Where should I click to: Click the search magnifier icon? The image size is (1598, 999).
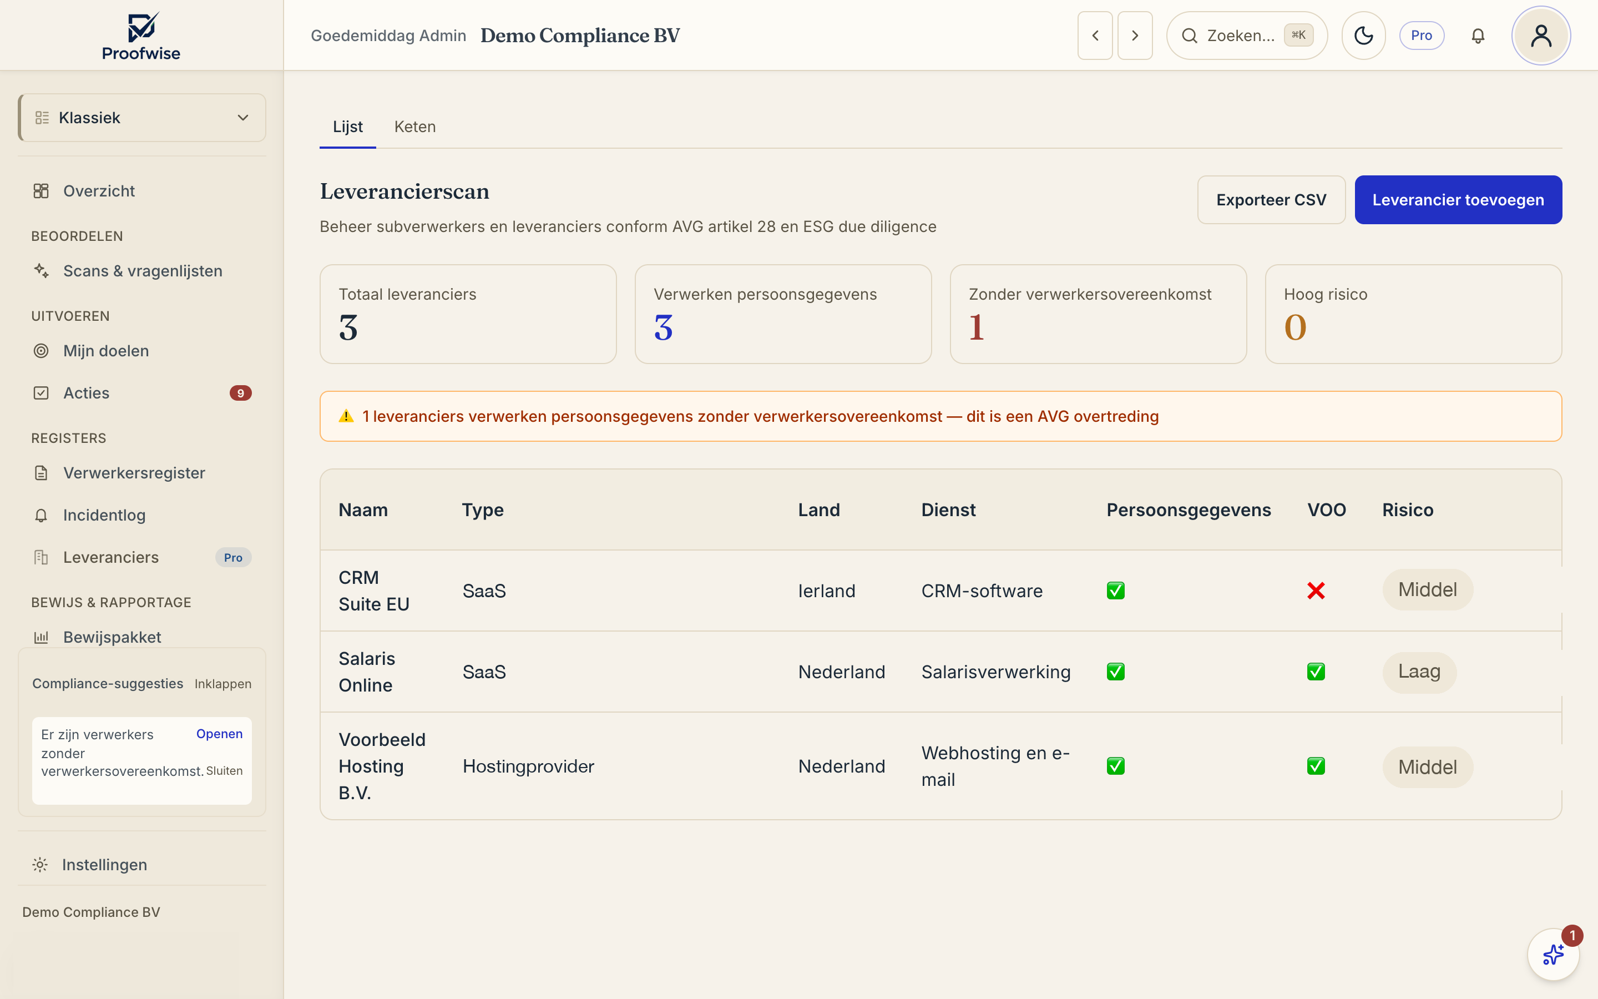tap(1189, 36)
